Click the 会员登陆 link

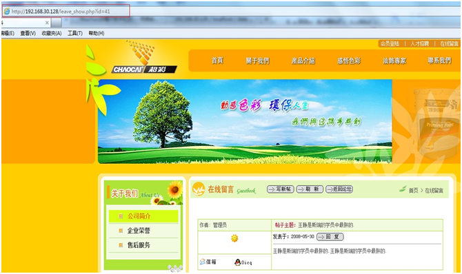point(390,43)
